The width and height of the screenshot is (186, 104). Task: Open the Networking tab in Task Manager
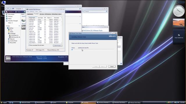[55, 14]
